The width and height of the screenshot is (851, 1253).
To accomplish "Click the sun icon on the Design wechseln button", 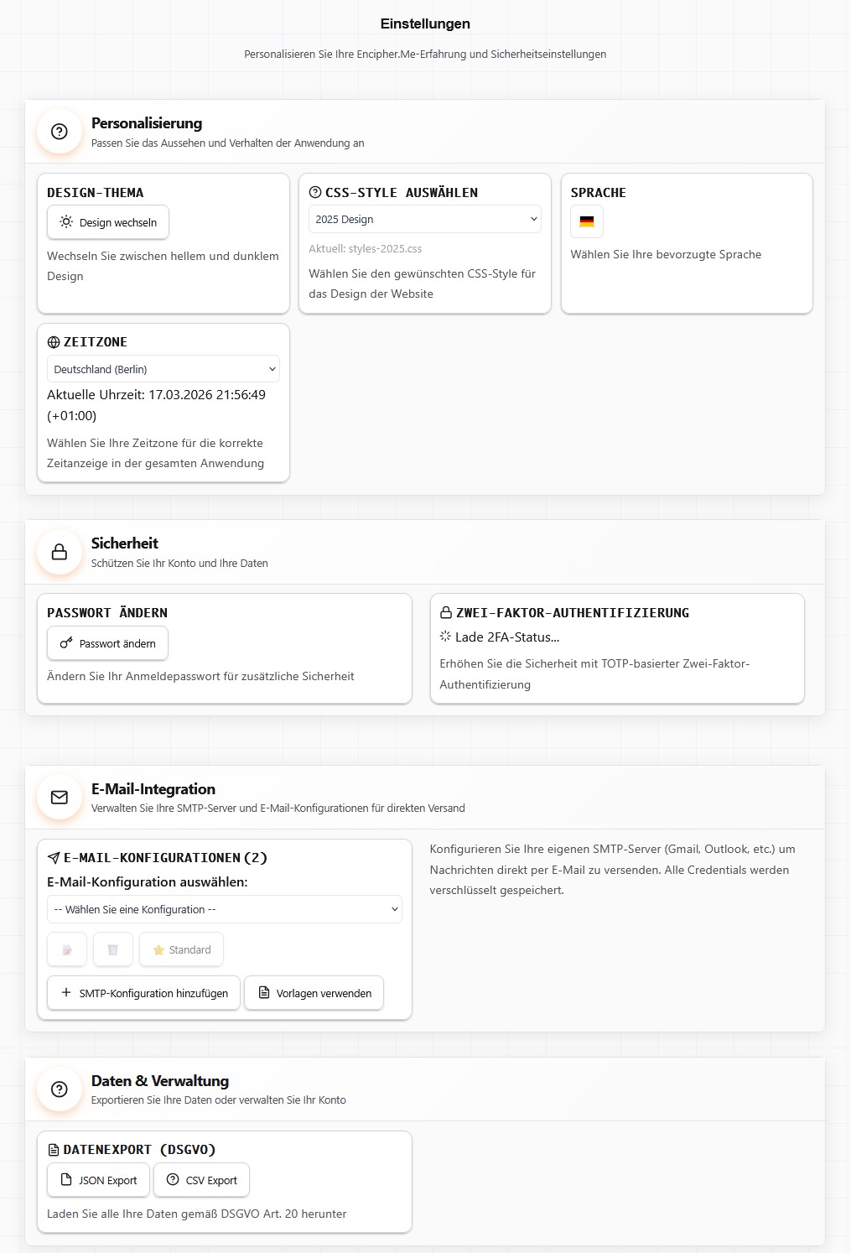I will coord(65,221).
